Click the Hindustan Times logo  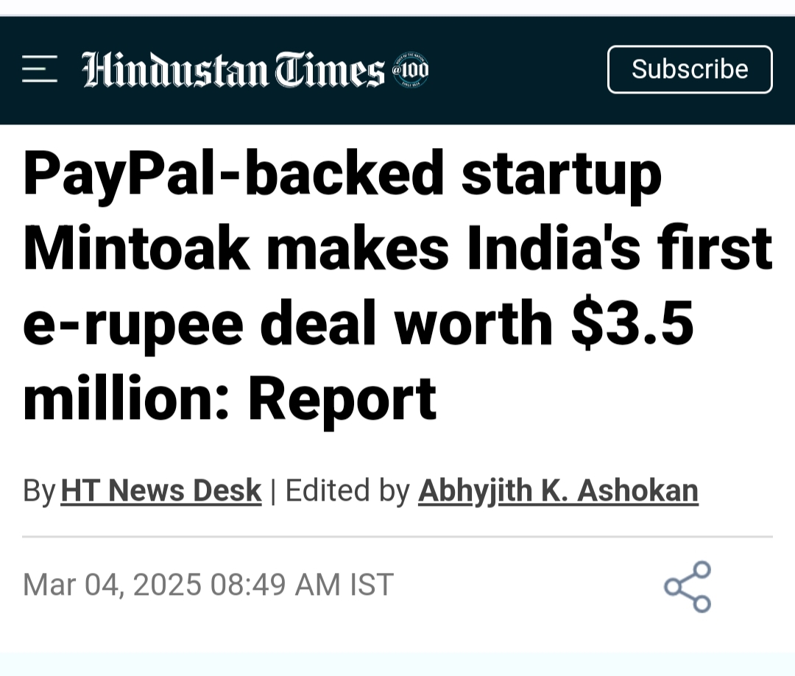233,71
